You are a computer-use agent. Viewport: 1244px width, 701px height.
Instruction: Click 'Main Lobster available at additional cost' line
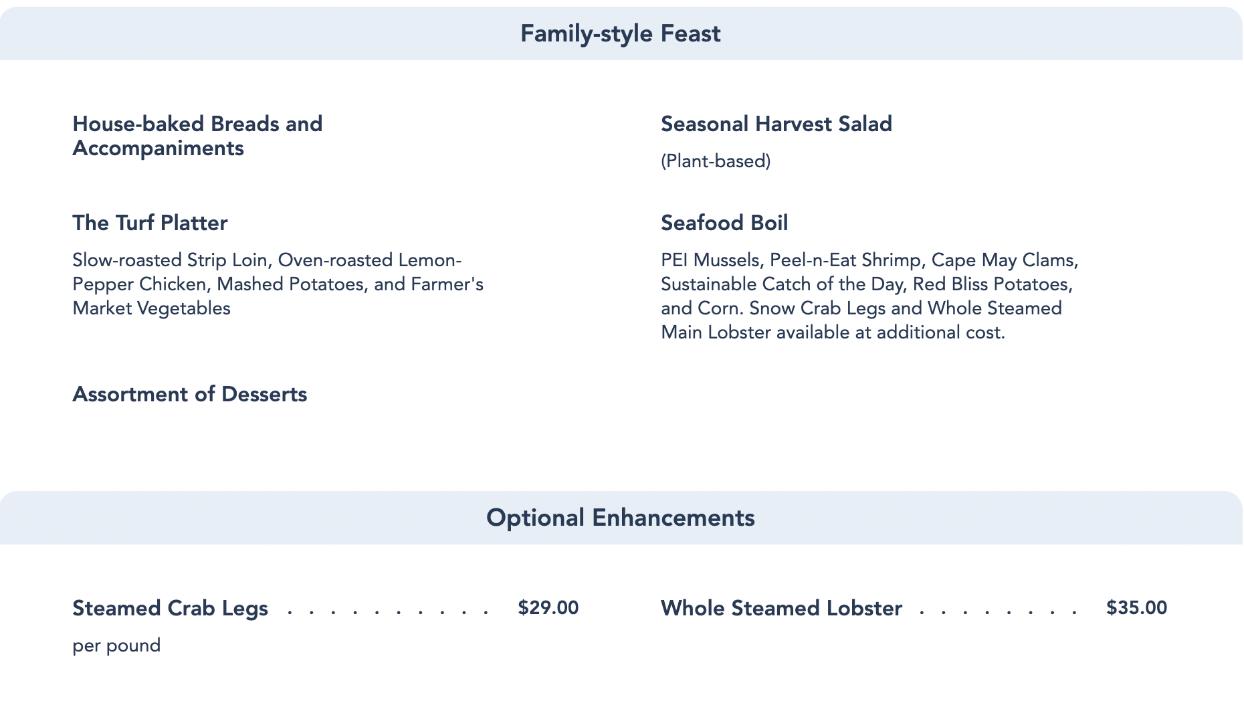tap(833, 332)
